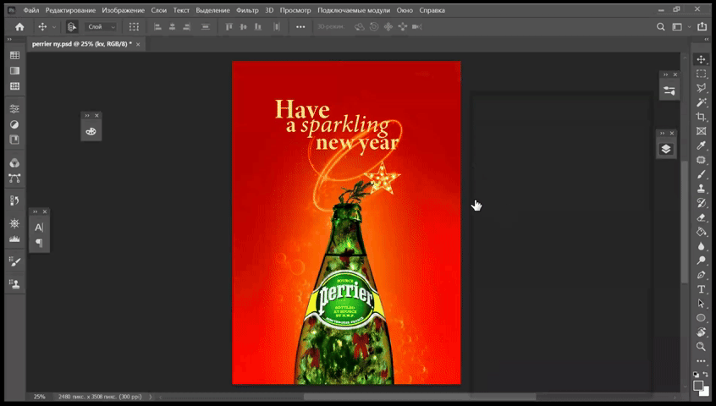Screen dimensions: 716x406
Task: Open the Изображение menu
Action: pyautogui.click(x=123, y=10)
